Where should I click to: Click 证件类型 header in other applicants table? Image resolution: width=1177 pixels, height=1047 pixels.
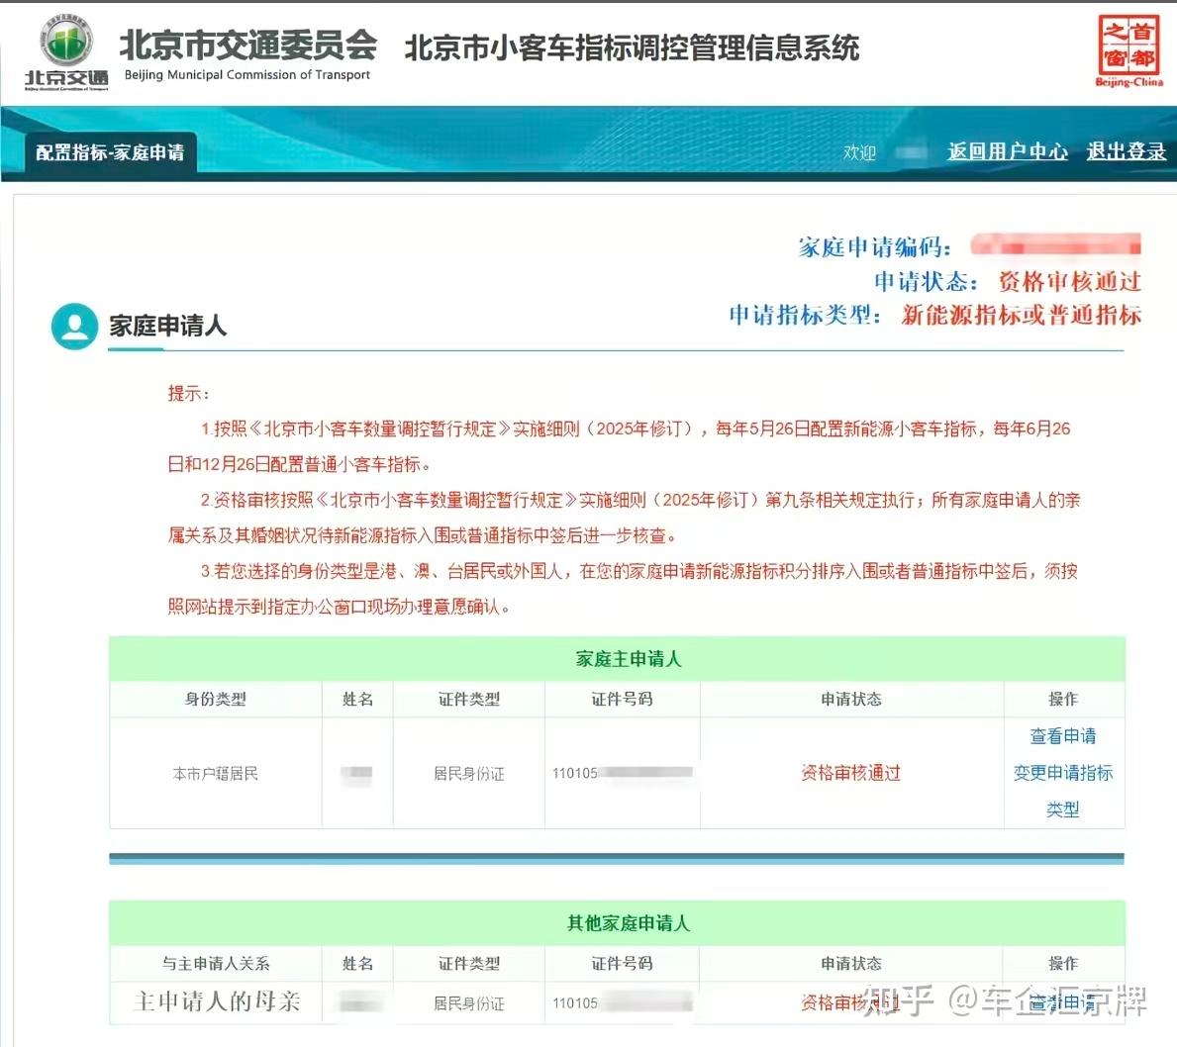coord(469,963)
